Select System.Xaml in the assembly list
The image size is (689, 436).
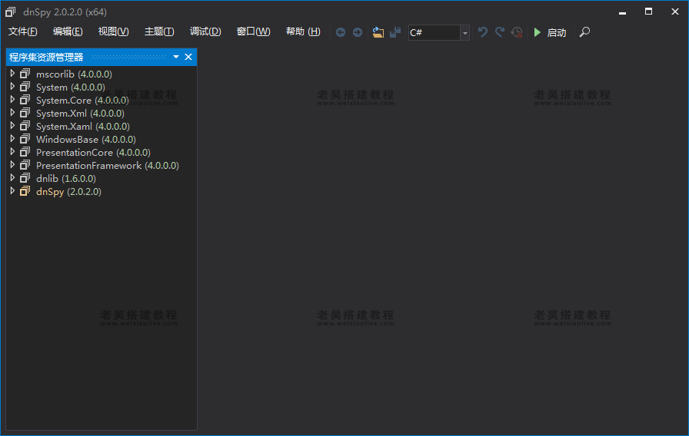point(82,126)
